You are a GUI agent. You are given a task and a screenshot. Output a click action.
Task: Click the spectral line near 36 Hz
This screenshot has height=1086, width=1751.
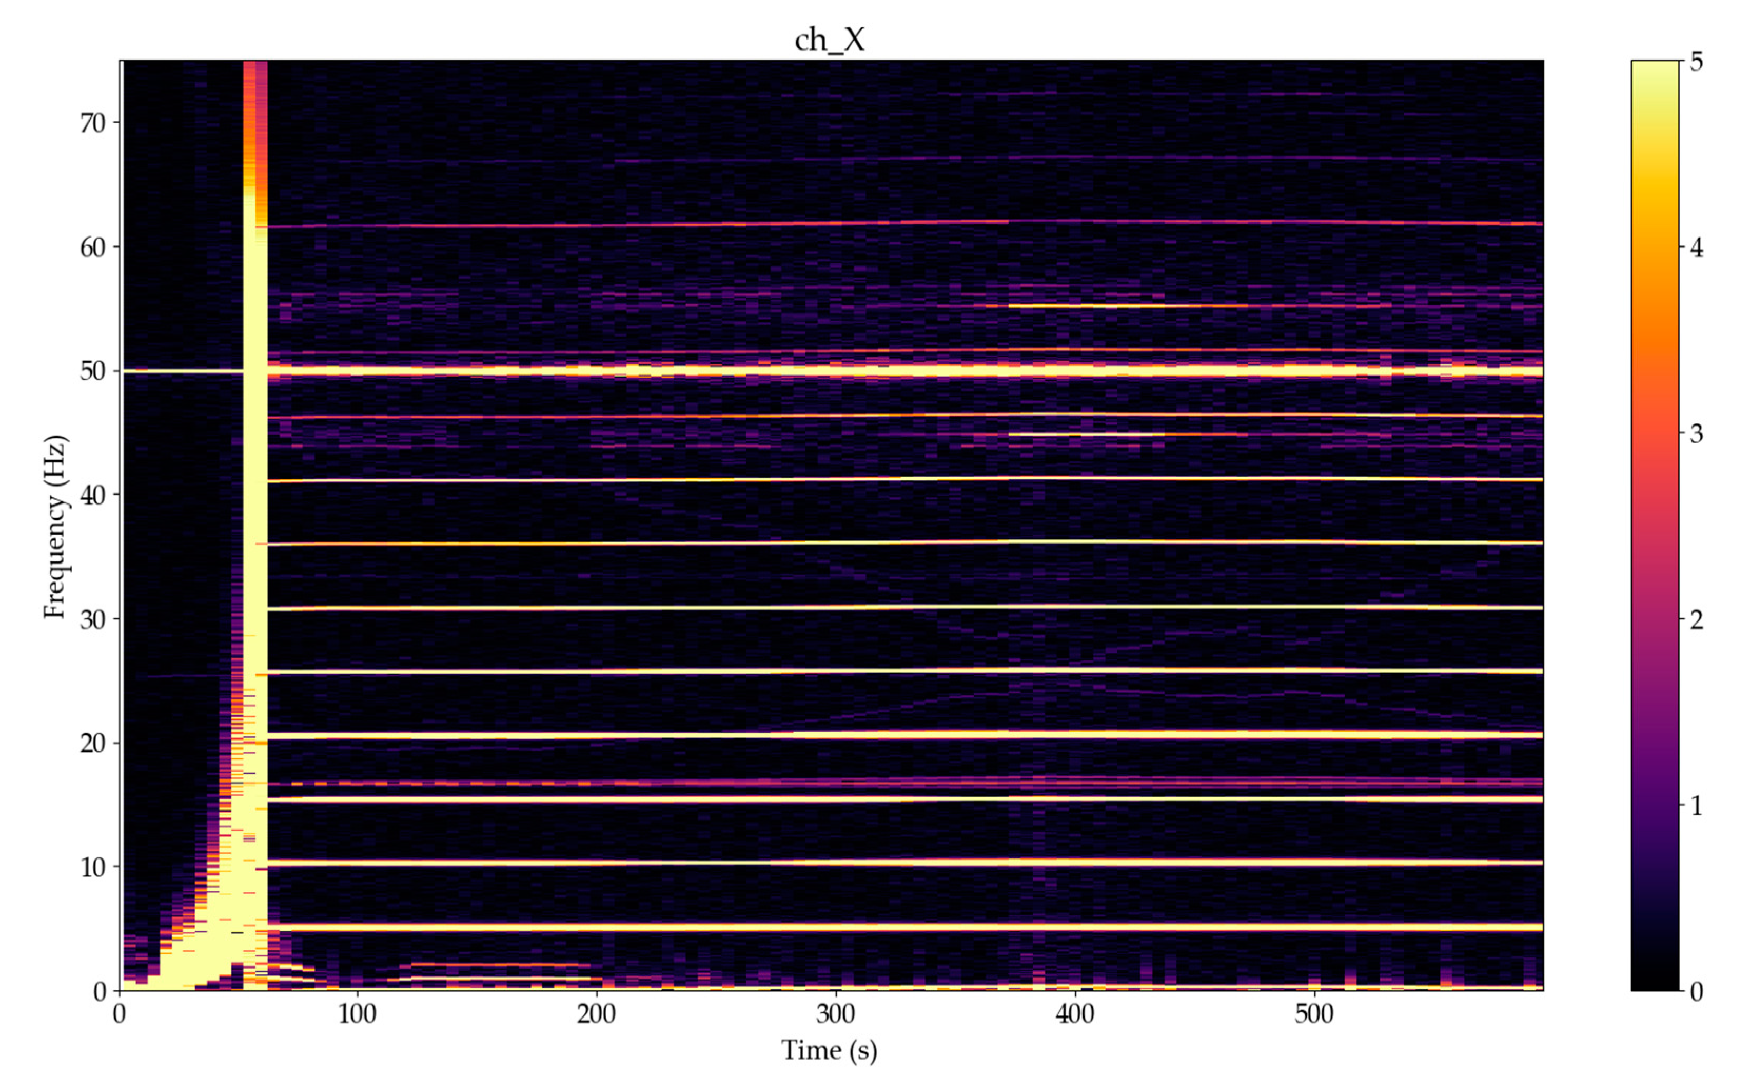point(862,542)
